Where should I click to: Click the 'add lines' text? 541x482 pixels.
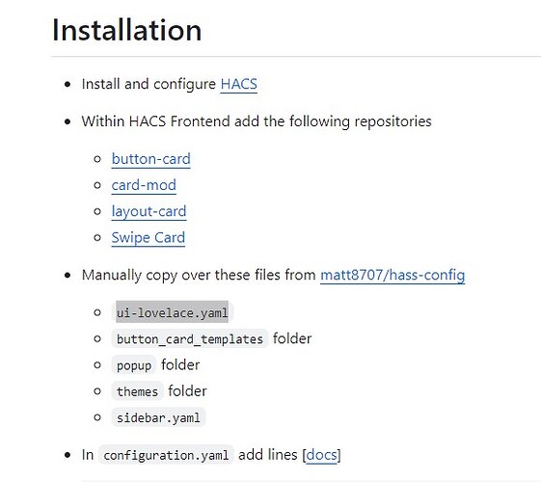268,455
